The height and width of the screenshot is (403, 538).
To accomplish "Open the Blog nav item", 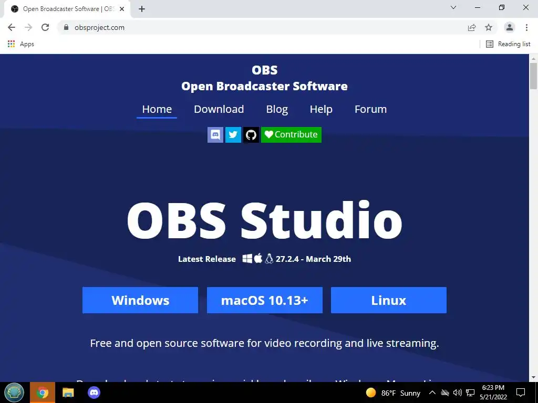I will pos(277,109).
